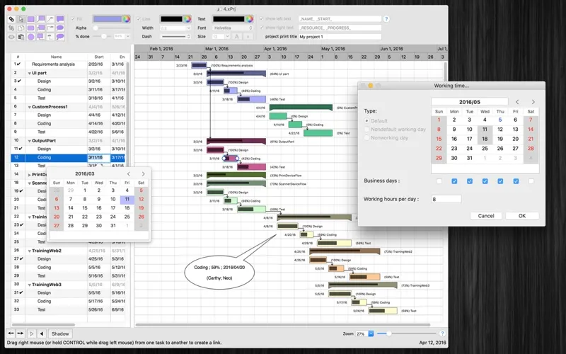The height and width of the screenshot is (354, 566).
Task: Uncheck the Monday business day checkbox
Action: pyautogui.click(x=454, y=181)
